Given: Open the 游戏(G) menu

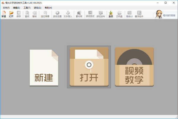Looking at the screenshot, I should tap(38, 8).
